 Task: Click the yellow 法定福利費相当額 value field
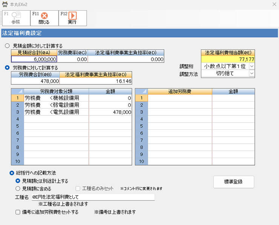tap(228, 59)
